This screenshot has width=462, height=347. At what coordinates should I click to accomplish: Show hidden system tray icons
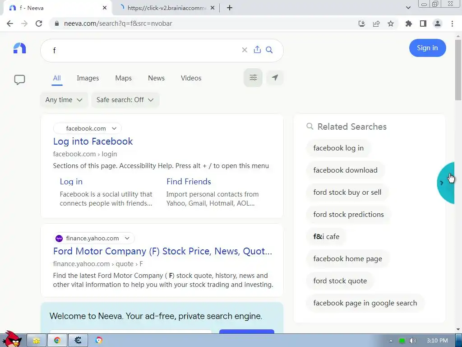click(x=391, y=341)
